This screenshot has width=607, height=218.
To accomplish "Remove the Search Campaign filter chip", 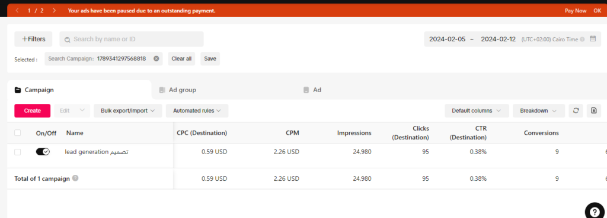I will (x=156, y=58).
